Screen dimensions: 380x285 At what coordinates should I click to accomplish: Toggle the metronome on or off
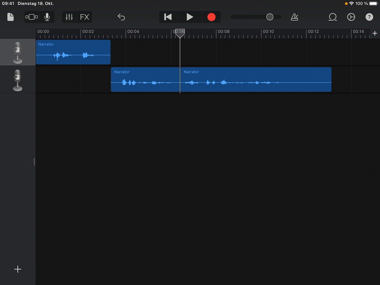point(294,17)
